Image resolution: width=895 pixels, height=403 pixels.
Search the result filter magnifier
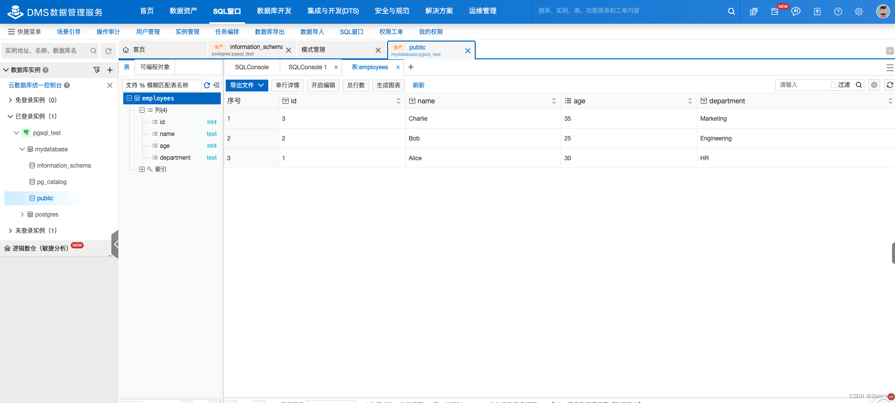pyautogui.click(x=859, y=85)
